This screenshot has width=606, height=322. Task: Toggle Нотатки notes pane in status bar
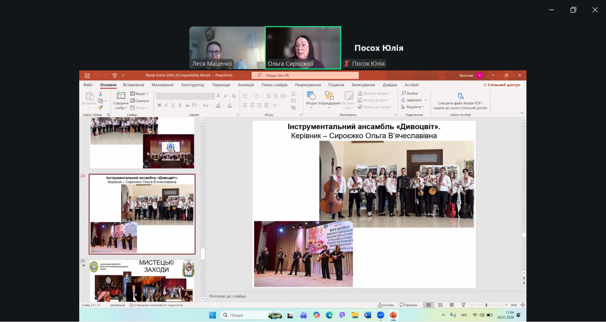[386, 305]
